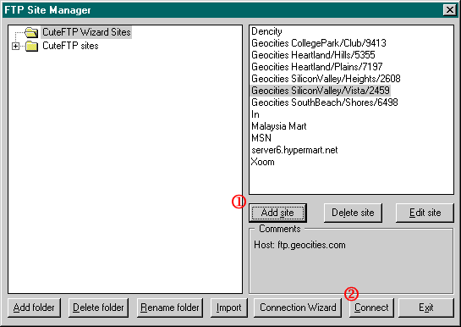Select Geocities Heartland/Hills/5355 site

pos(313,55)
